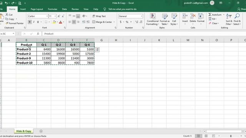Click the Borders icon in Font group

click(46, 22)
